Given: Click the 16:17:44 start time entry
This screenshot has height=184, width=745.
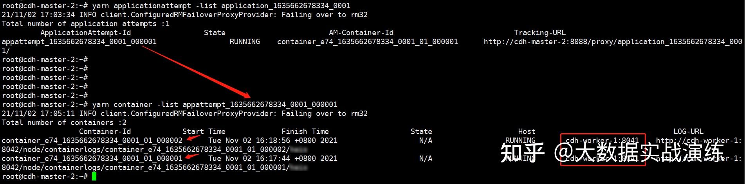Looking at the screenshot, I should pos(272,159).
